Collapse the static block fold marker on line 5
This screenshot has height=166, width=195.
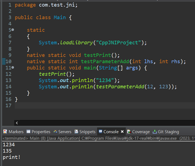click(13, 30)
